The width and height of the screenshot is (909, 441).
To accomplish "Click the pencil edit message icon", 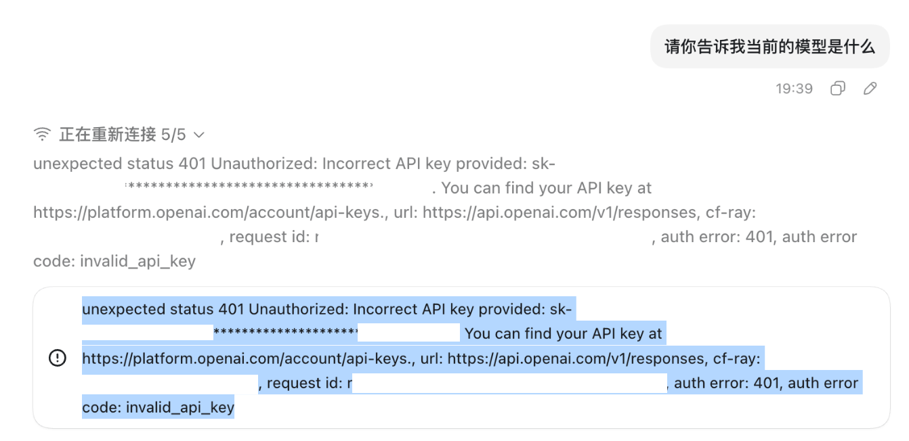I will (870, 89).
